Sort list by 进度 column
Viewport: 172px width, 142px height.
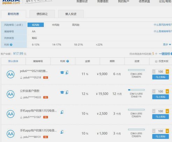pyautogui.click(x=137, y=61)
